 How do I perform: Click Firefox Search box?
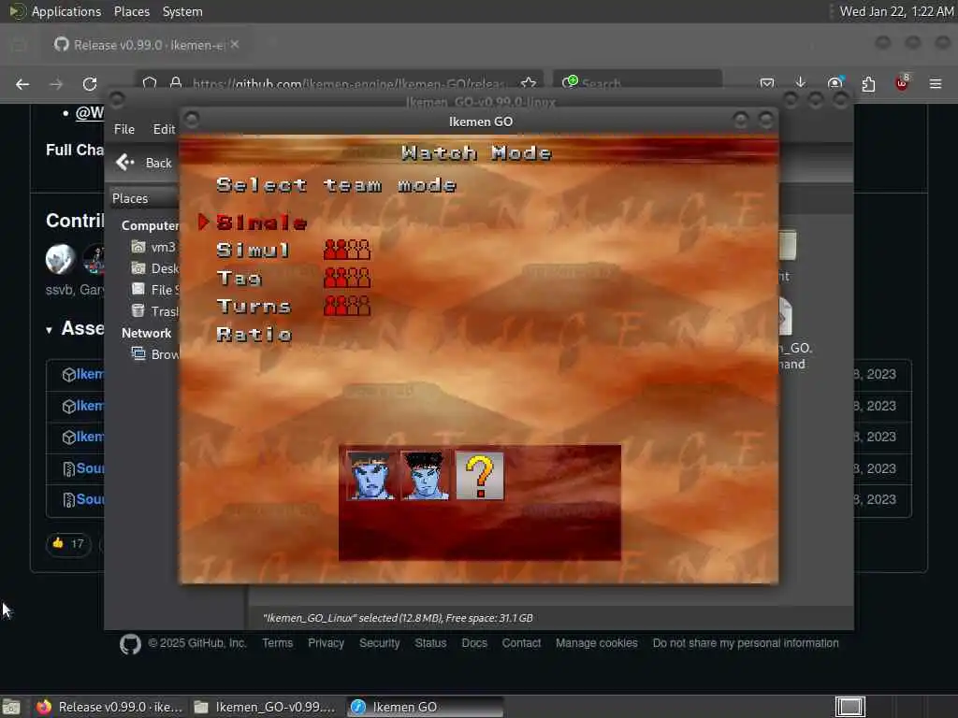click(x=638, y=83)
